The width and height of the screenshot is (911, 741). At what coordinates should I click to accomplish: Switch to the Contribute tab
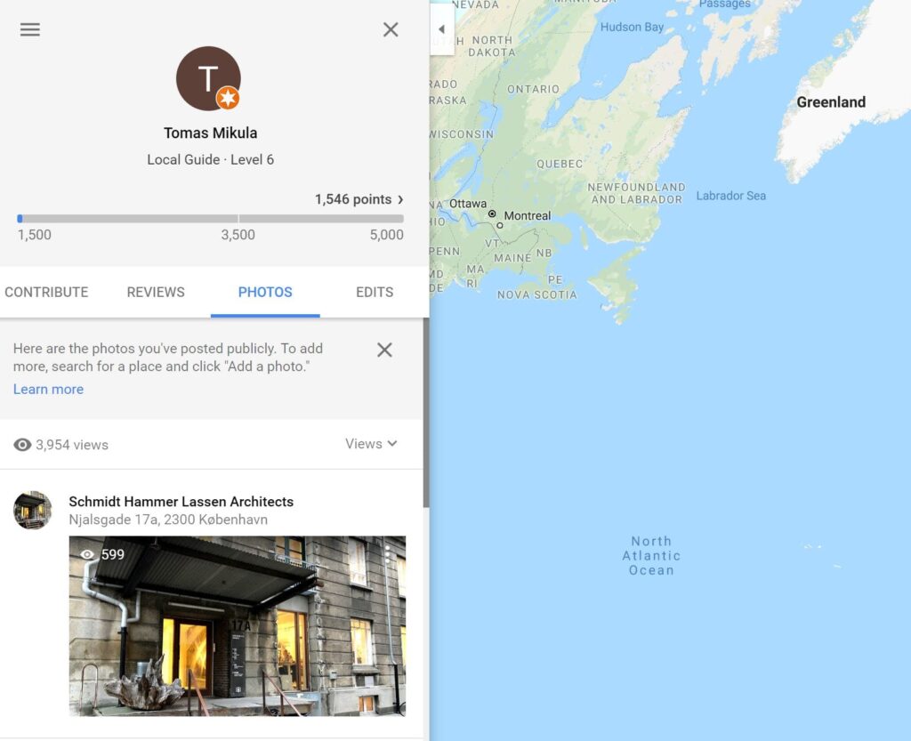click(46, 292)
